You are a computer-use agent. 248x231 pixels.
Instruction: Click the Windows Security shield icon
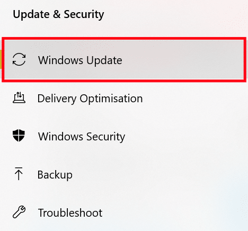coord(19,136)
